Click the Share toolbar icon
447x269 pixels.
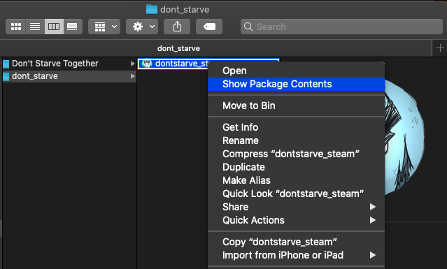(x=177, y=27)
